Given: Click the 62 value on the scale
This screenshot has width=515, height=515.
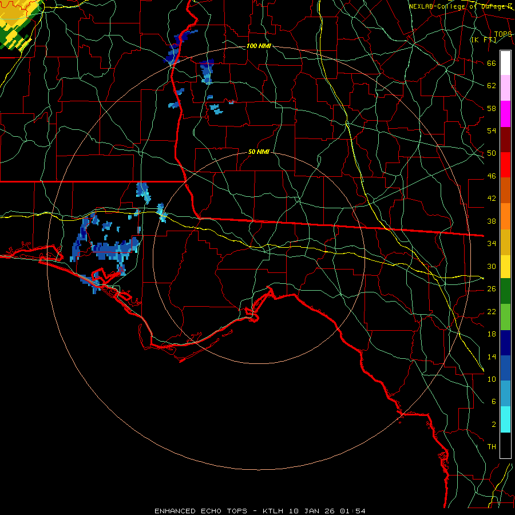Looking at the screenshot, I should [492, 86].
